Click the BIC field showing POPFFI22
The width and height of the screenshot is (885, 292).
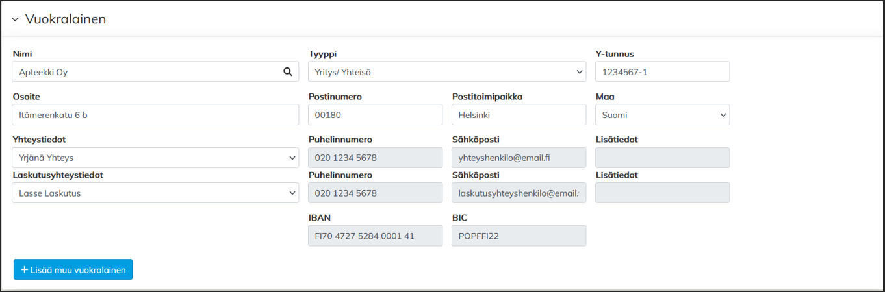point(519,236)
